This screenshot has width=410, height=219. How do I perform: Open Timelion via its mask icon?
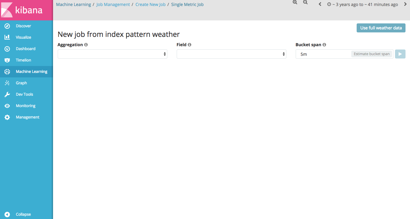(7, 60)
